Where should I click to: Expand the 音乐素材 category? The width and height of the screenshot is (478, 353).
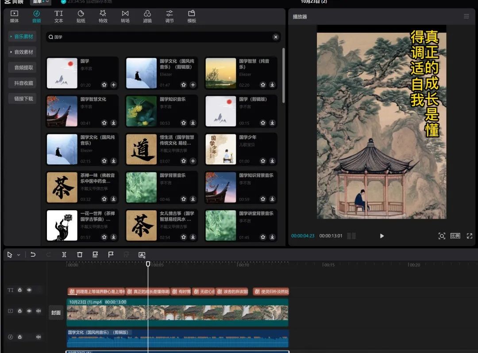pos(22,37)
